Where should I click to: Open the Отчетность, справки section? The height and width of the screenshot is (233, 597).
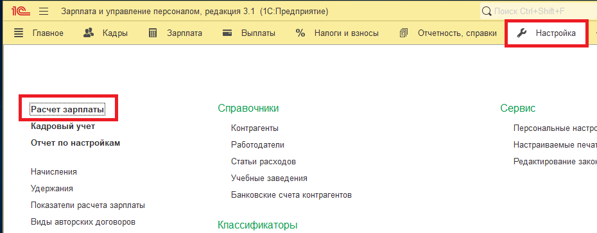click(457, 33)
